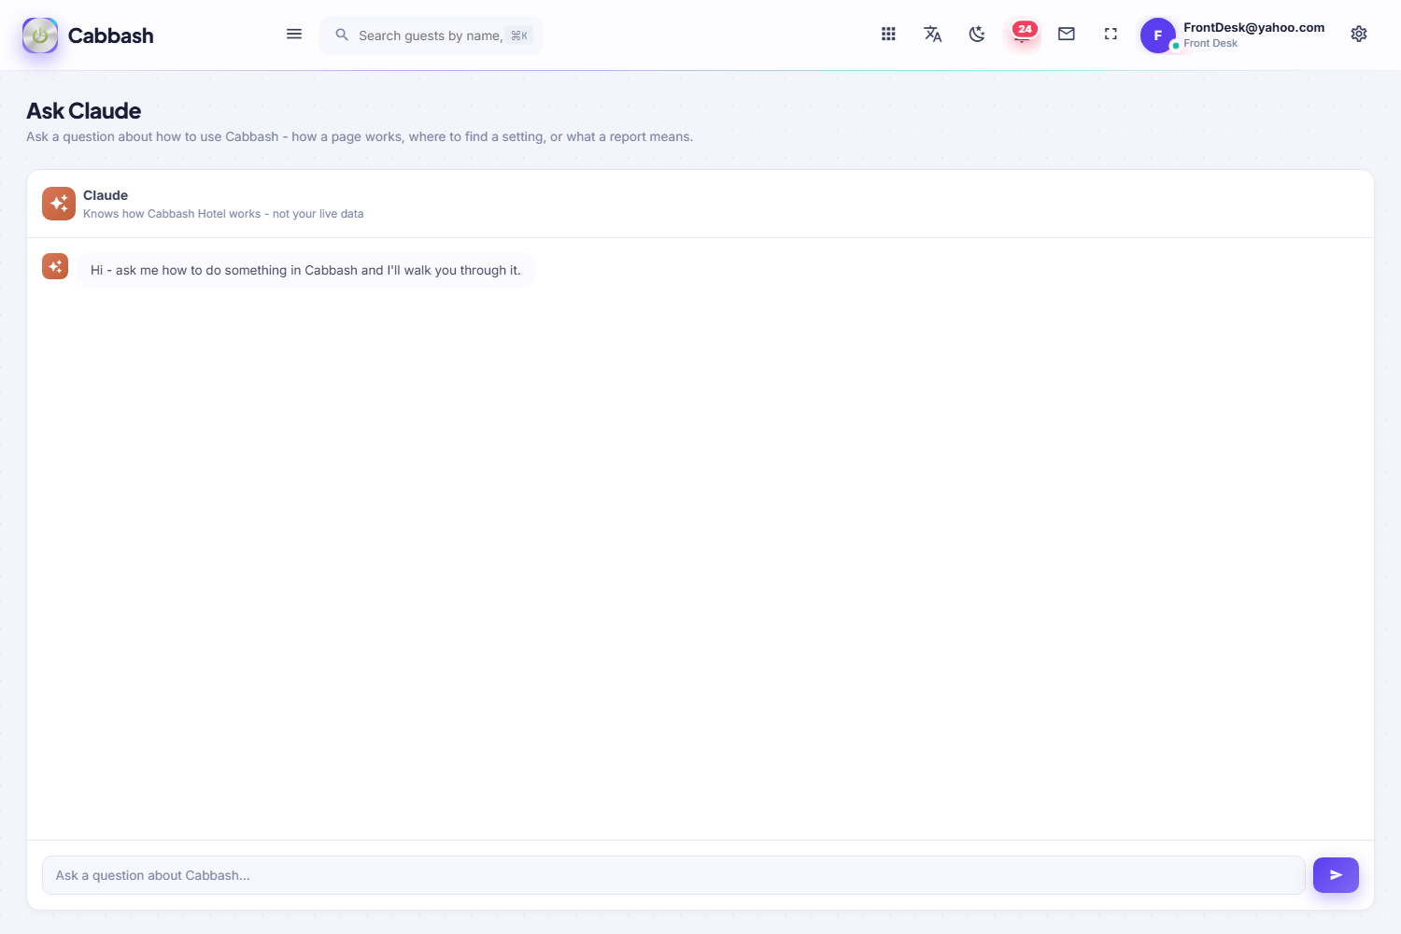Screen dimensions: 1401x934
Task: Toggle the hamburger sidebar menu
Action: (x=294, y=35)
